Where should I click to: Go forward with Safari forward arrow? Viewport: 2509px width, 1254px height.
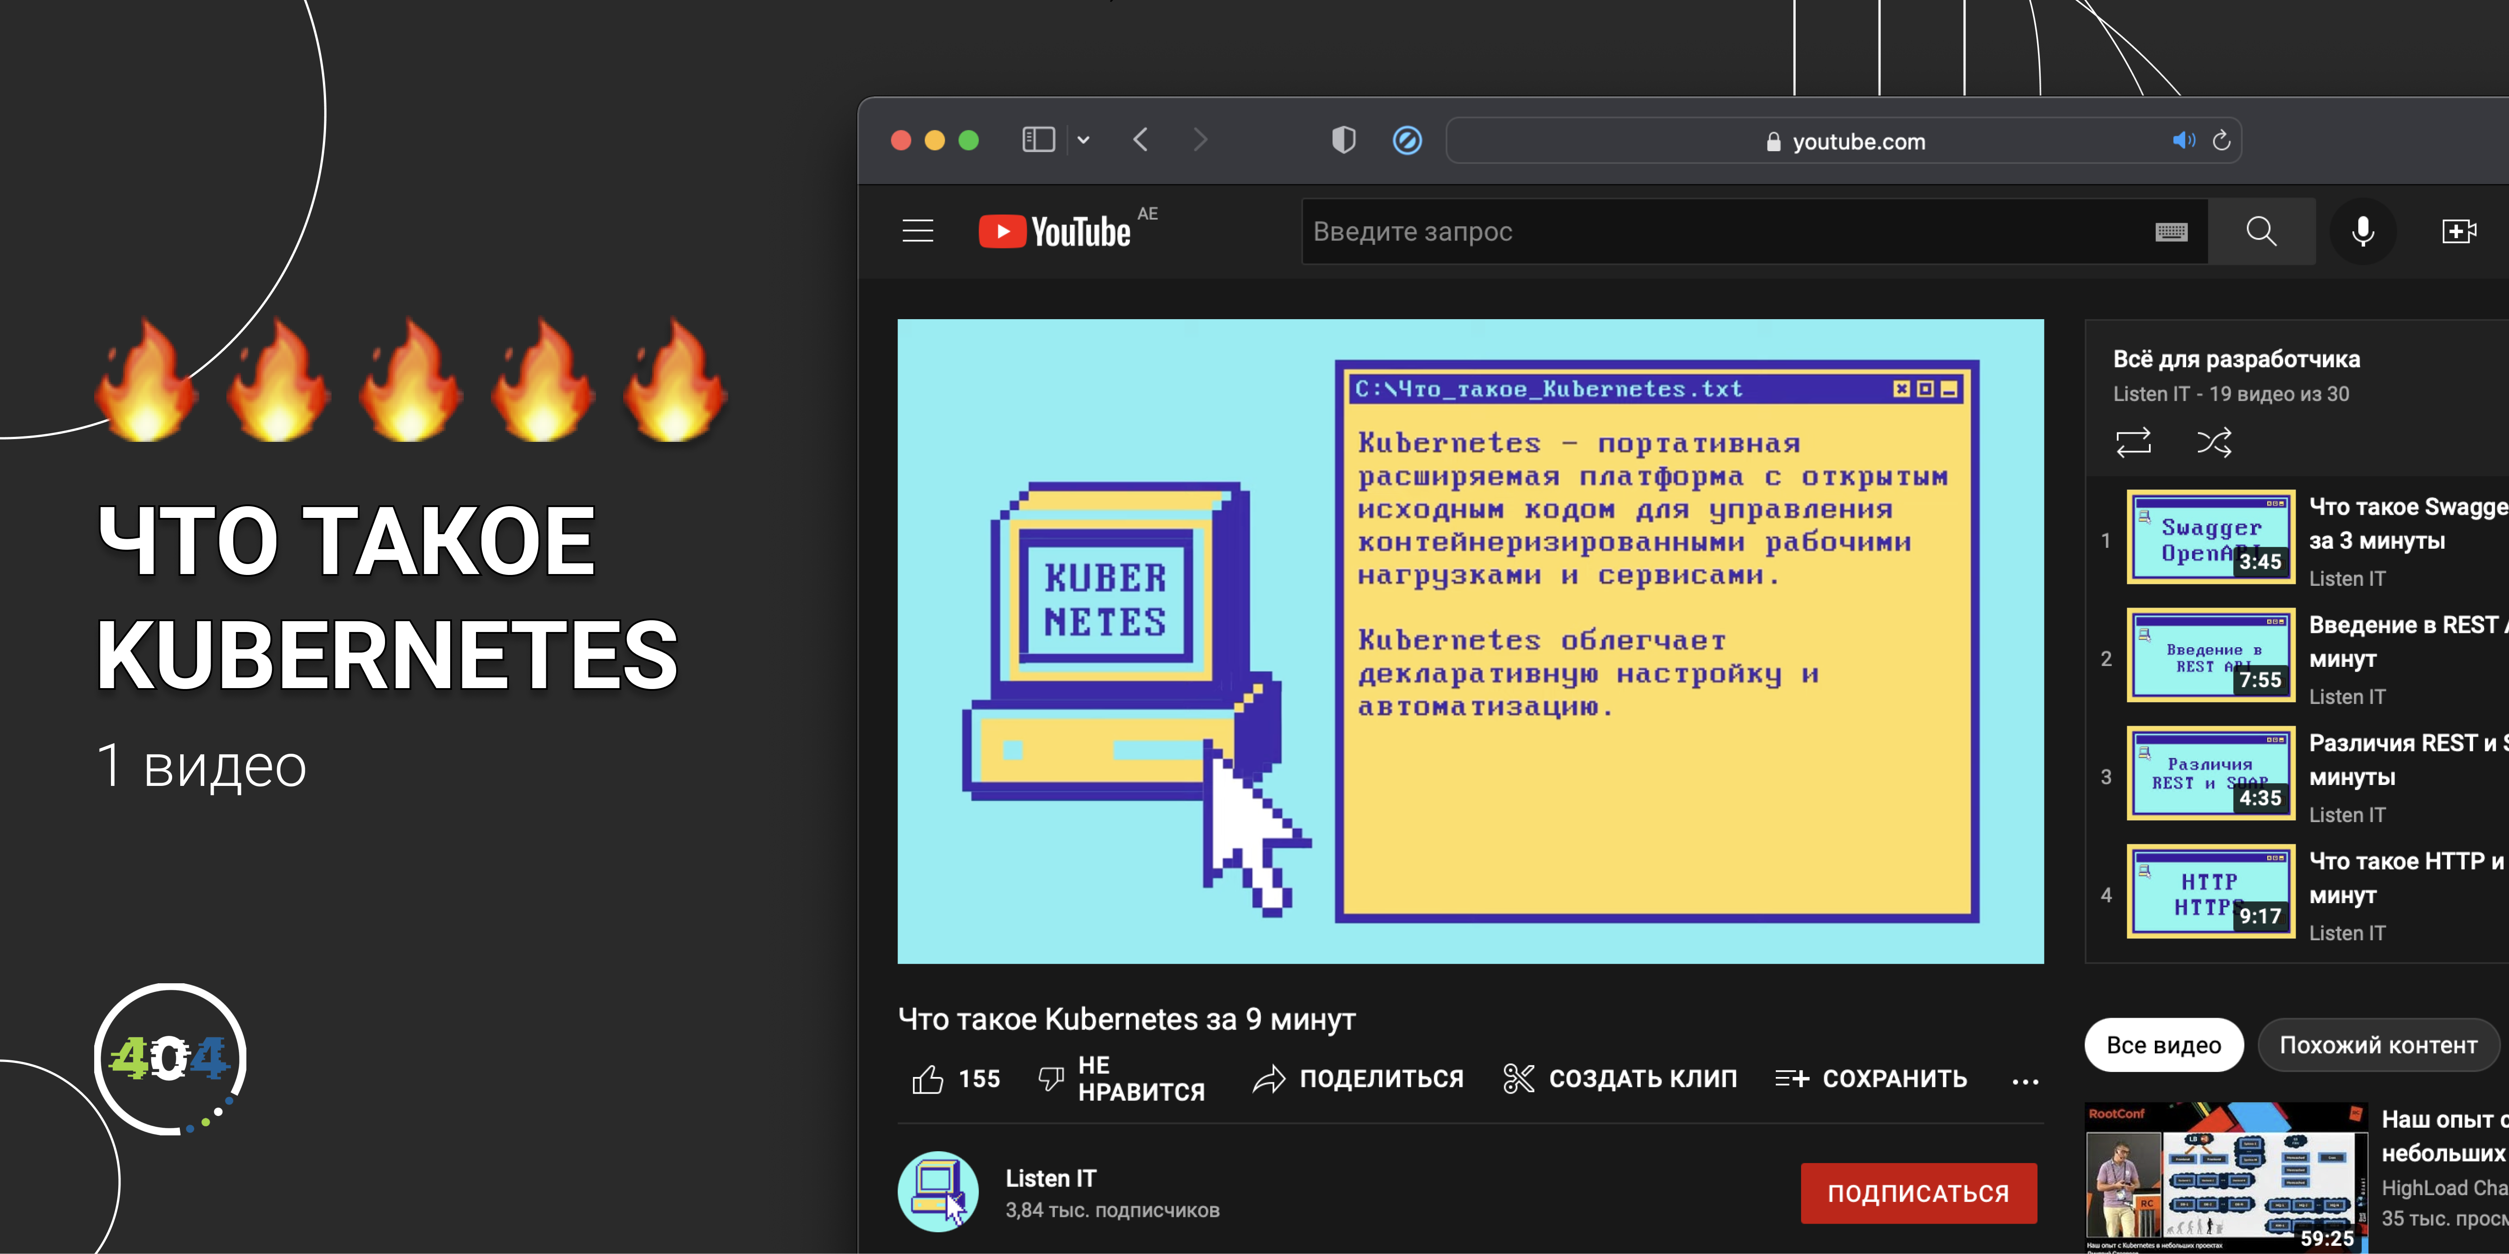[x=1200, y=140]
